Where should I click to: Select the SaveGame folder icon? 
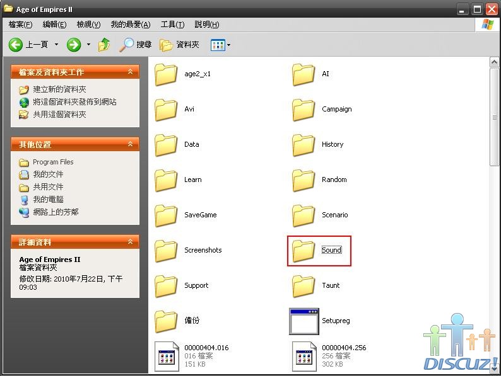coord(166,215)
